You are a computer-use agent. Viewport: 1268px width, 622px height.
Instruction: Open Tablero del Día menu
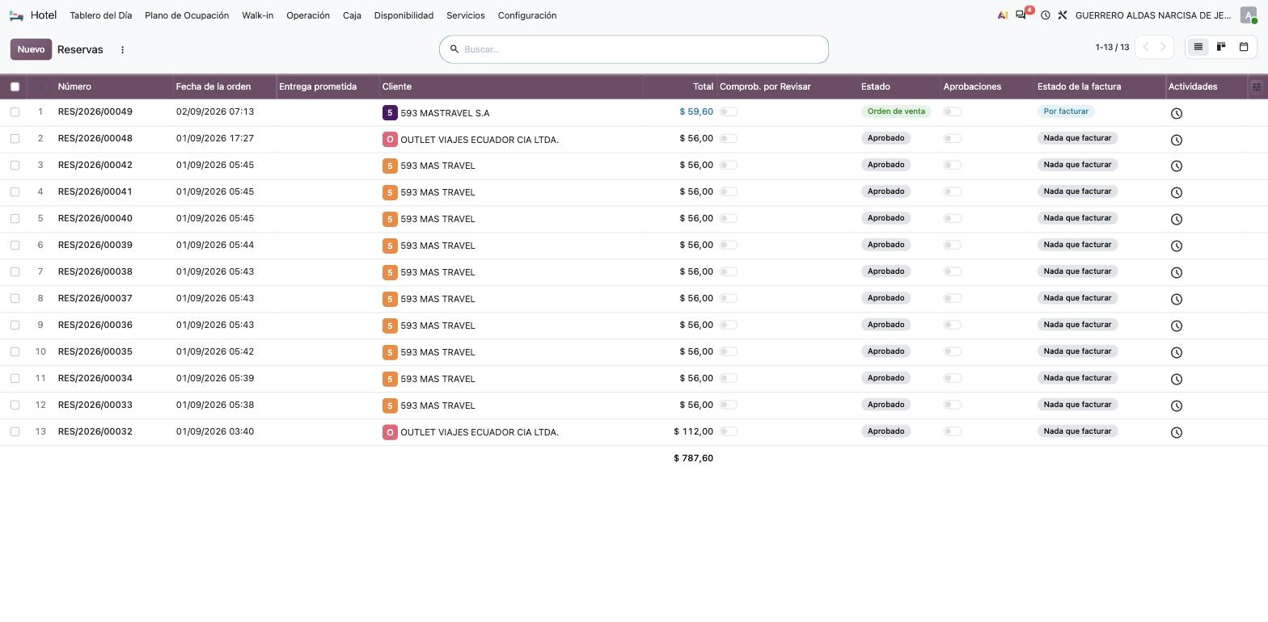pyautogui.click(x=101, y=15)
